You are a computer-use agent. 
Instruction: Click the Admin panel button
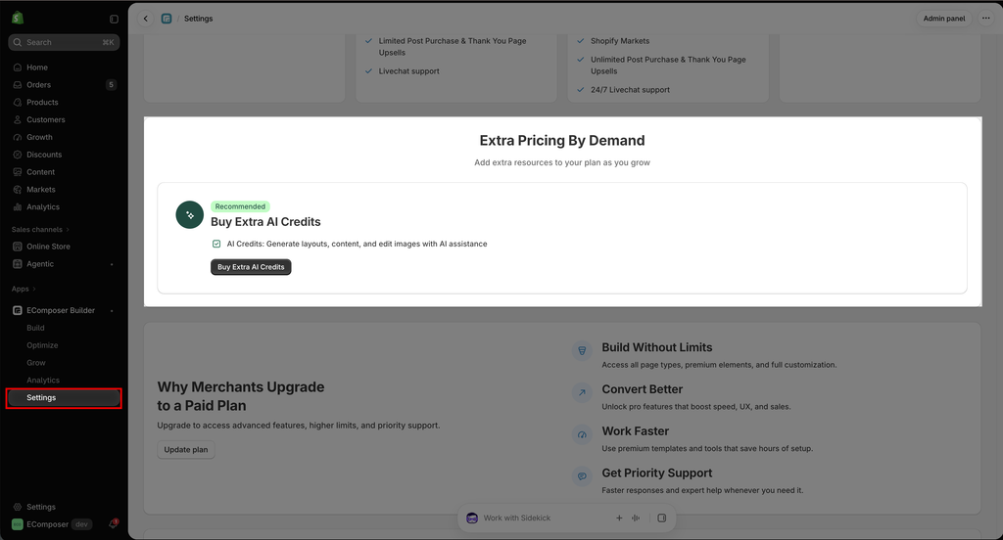click(x=943, y=19)
